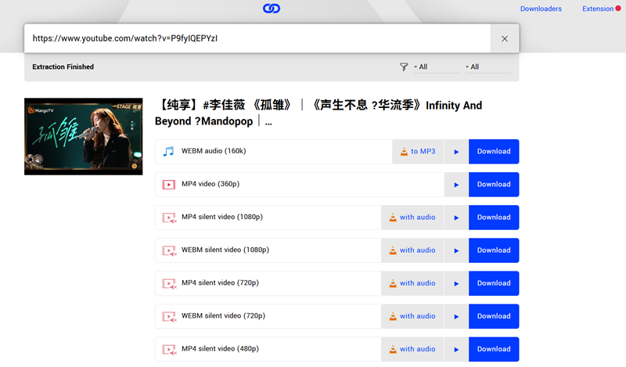Get WEBM silent video (720p) with audio

tap(412, 316)
